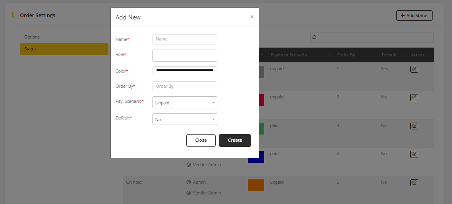
Task: Focus the Name input field
Action: pyautogui.click(x=185, y=39)
